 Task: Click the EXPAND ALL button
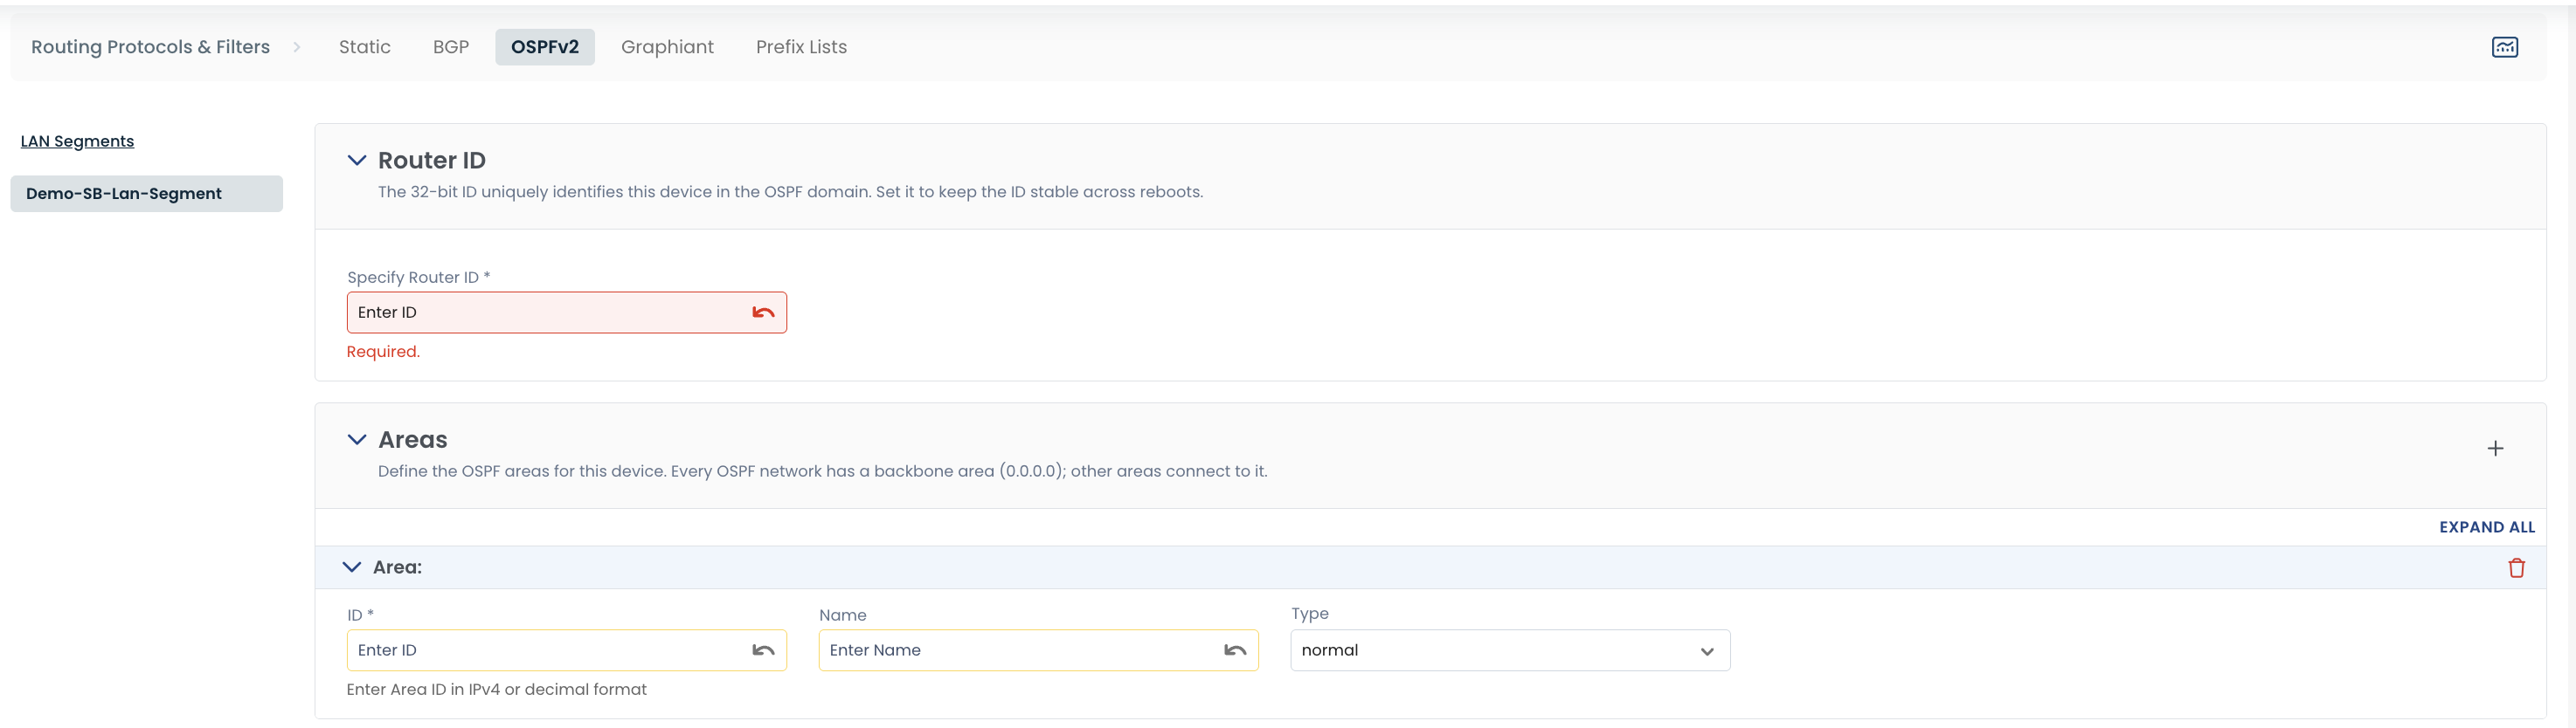tap(2487, 527)
